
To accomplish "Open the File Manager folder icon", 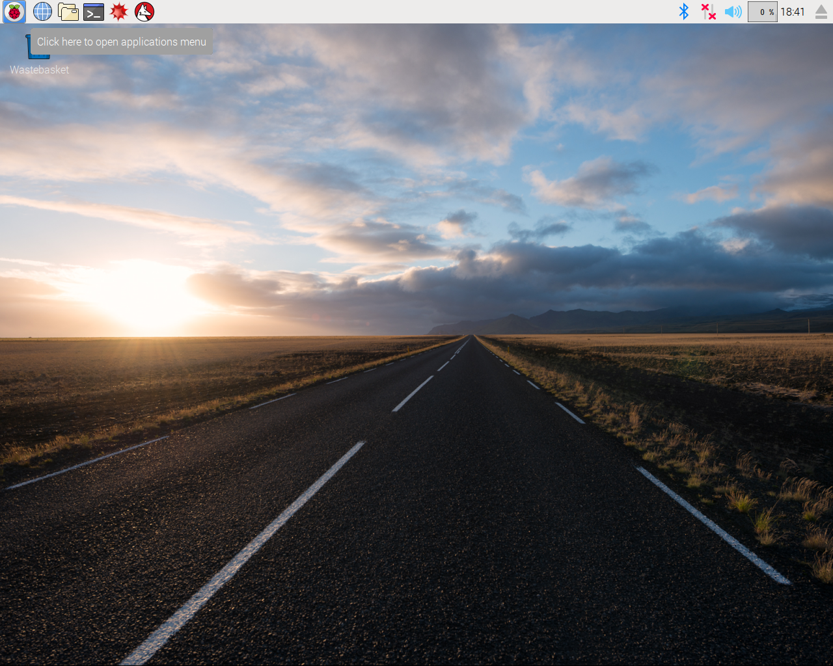I will (x=68, y=12).
